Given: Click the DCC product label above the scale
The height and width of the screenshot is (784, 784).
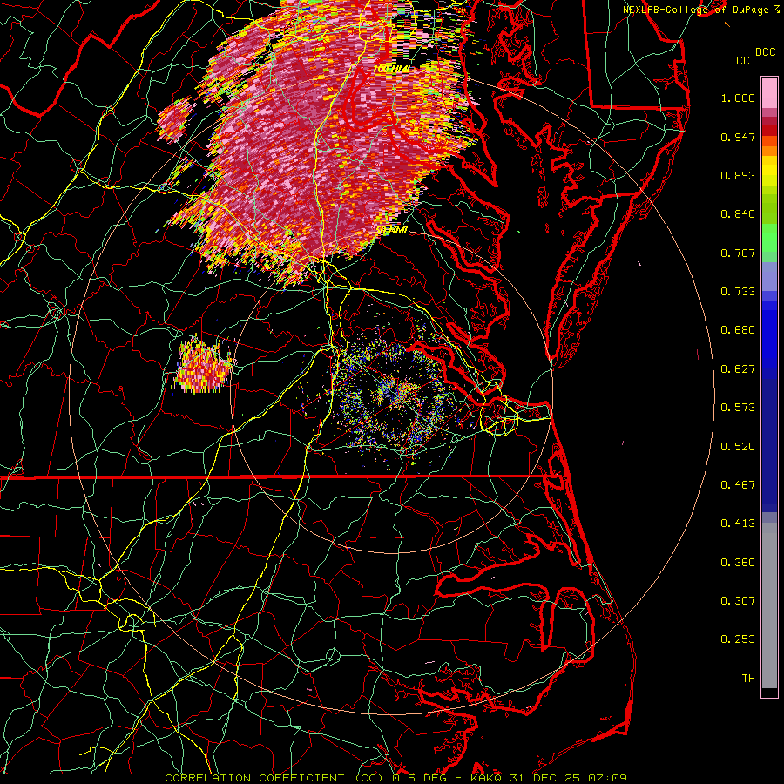Looking at the screenshot, I should (x=765, y=52).
